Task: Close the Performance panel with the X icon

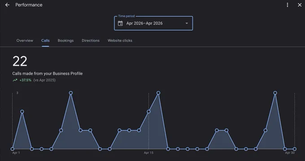Action: pyautogui.click(x=300, y=5)
